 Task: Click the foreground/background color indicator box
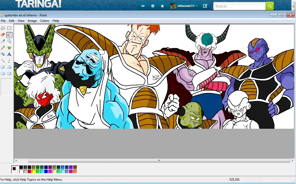coord(15,169)
